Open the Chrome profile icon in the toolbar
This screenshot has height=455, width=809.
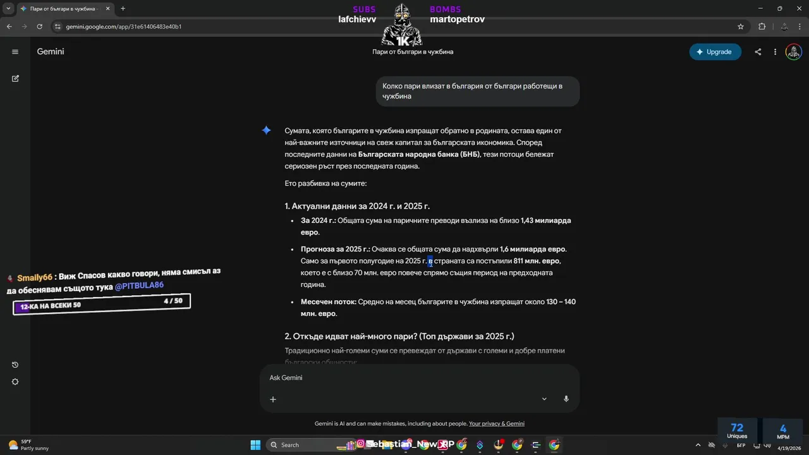784,27
